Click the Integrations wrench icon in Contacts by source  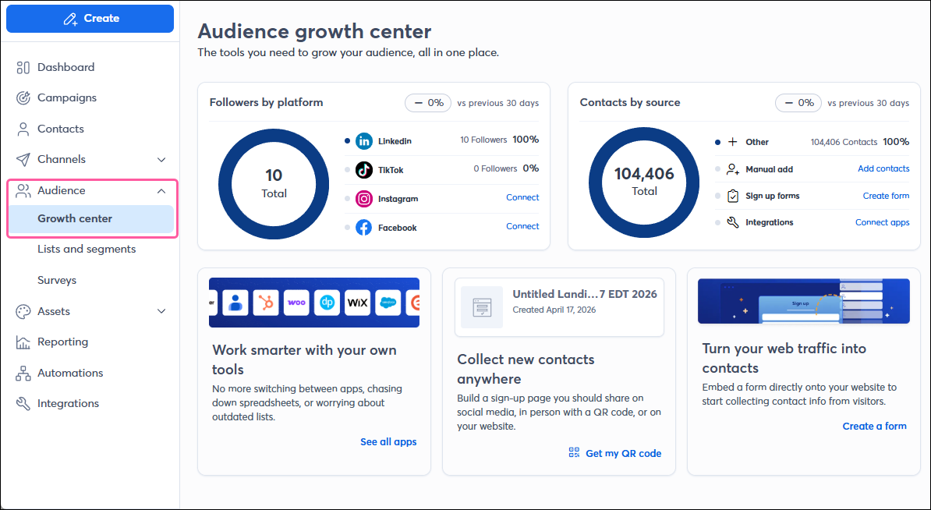(733, 223)
